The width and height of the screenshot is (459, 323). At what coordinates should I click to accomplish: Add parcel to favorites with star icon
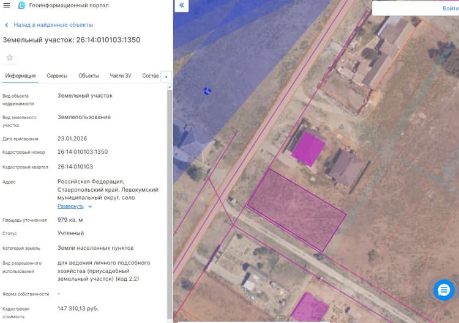click(x=10, y=57)
